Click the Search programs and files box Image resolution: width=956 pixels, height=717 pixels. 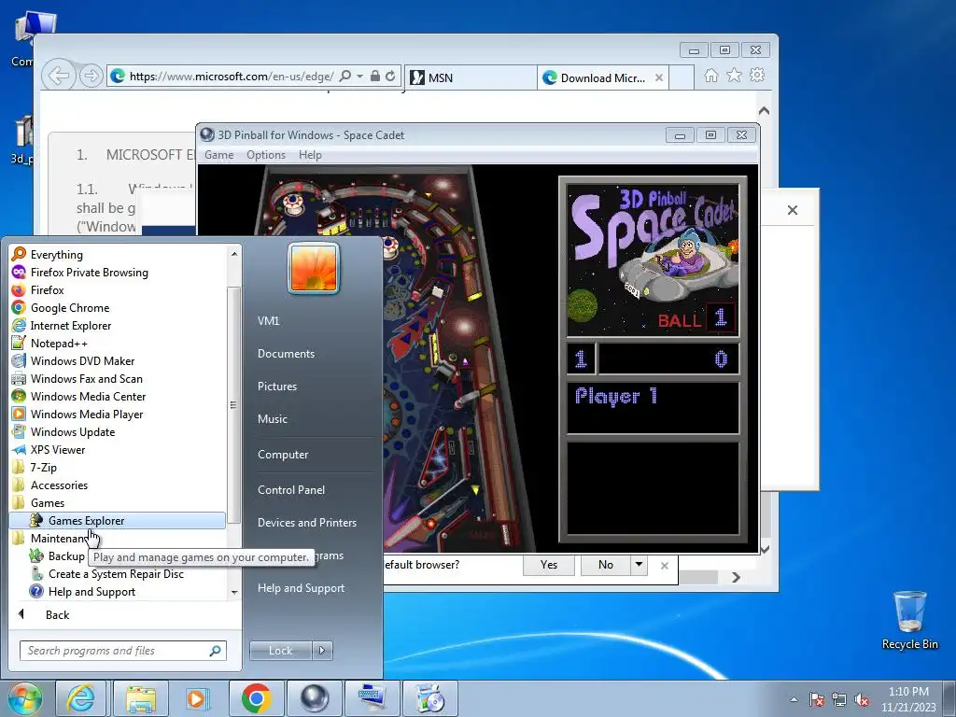[x=122, y=651]
